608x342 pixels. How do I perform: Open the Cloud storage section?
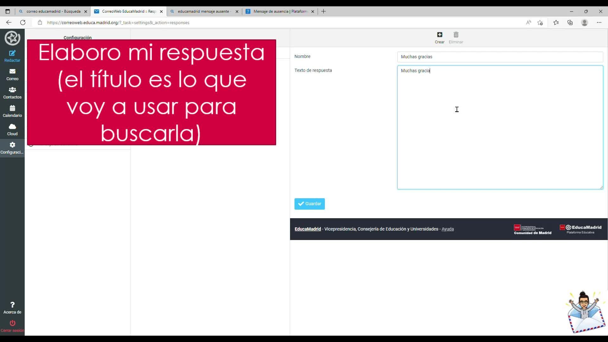click(12, 130)
